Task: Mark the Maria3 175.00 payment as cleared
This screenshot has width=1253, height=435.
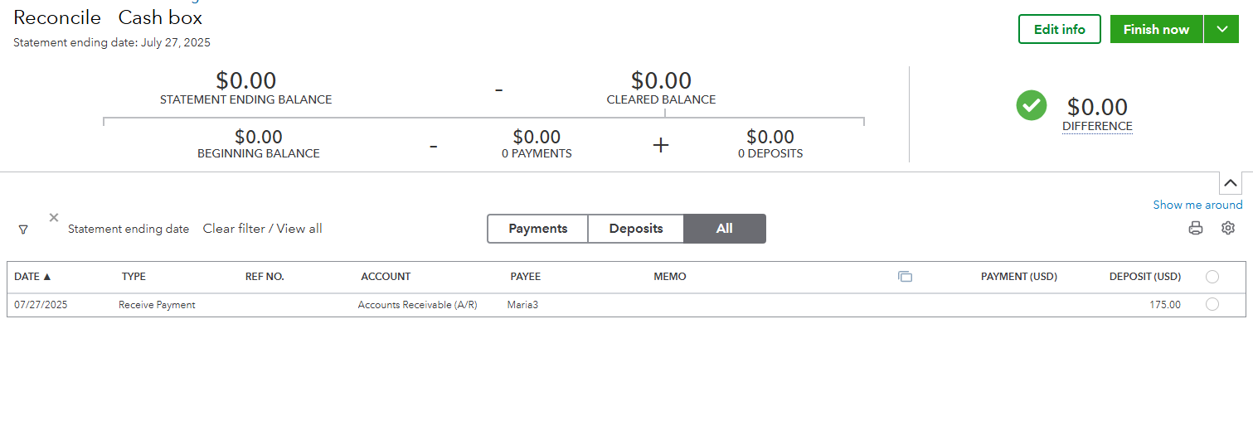Action: (1212, 304)
